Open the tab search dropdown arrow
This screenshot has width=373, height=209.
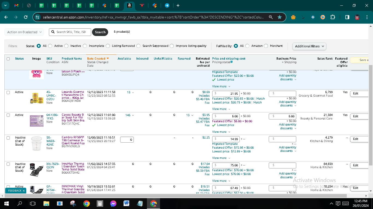click(5, 5)
